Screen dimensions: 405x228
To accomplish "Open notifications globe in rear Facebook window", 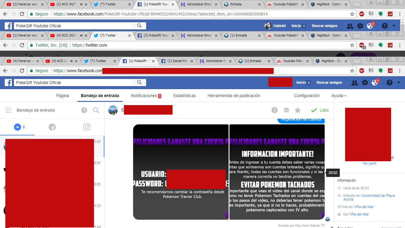I will (x=370, y=26).
